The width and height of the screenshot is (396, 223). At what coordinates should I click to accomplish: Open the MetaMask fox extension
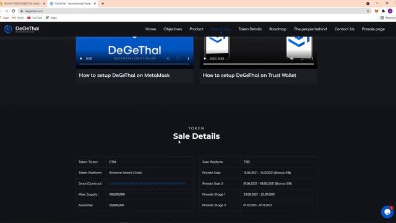click(x=377, y=11)
